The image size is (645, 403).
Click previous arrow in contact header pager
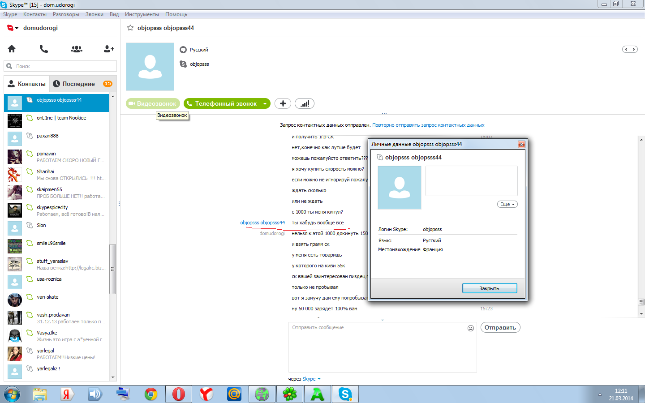tap(626, 49)
